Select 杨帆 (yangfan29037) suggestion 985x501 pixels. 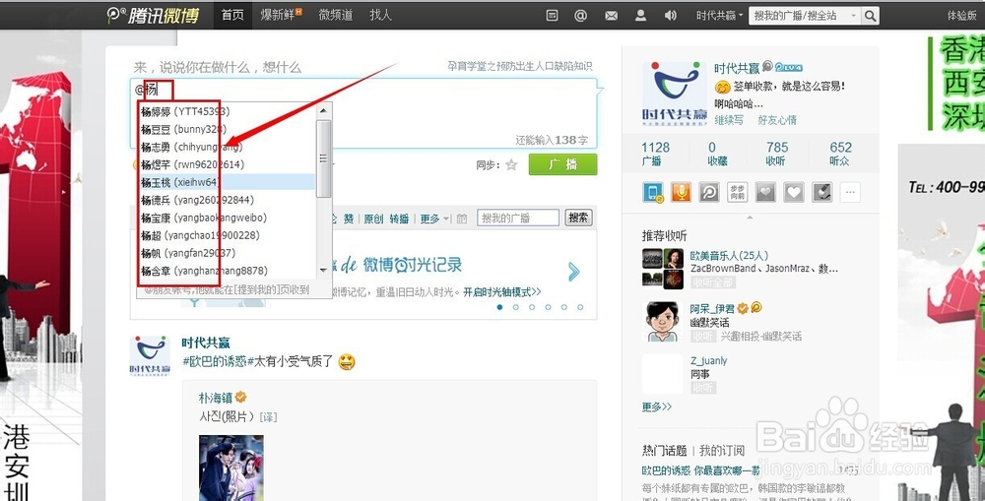coord(227,253)
